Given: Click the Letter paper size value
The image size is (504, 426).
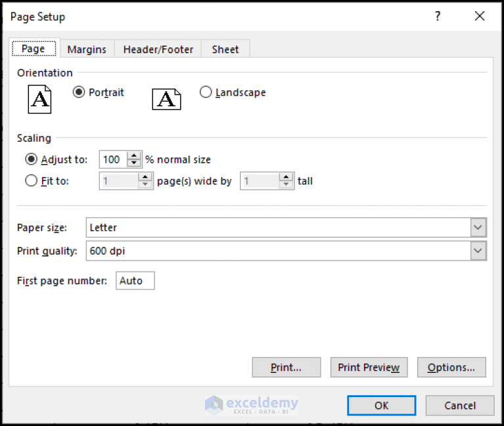Looking at the screenshot, I should click(103, 228).
